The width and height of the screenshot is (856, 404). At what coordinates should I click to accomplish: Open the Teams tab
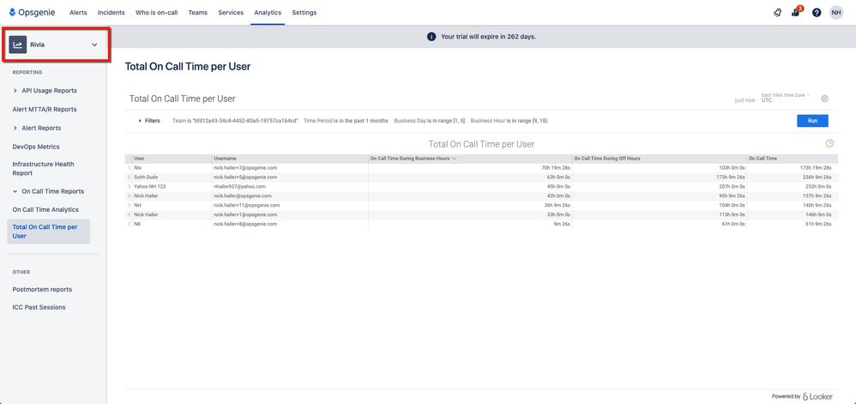click(x=197, y=13)
